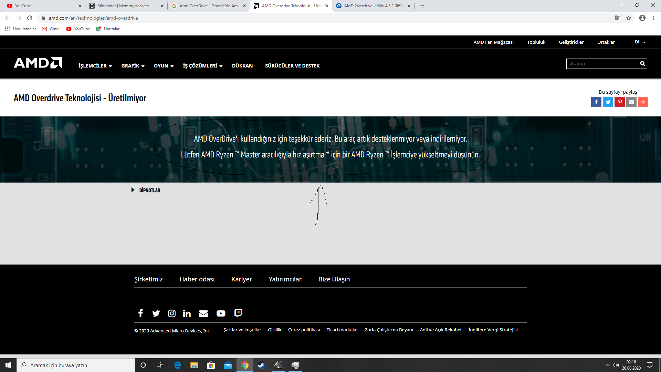
Task: Share page on Twitter
Action: coord(608,102)
